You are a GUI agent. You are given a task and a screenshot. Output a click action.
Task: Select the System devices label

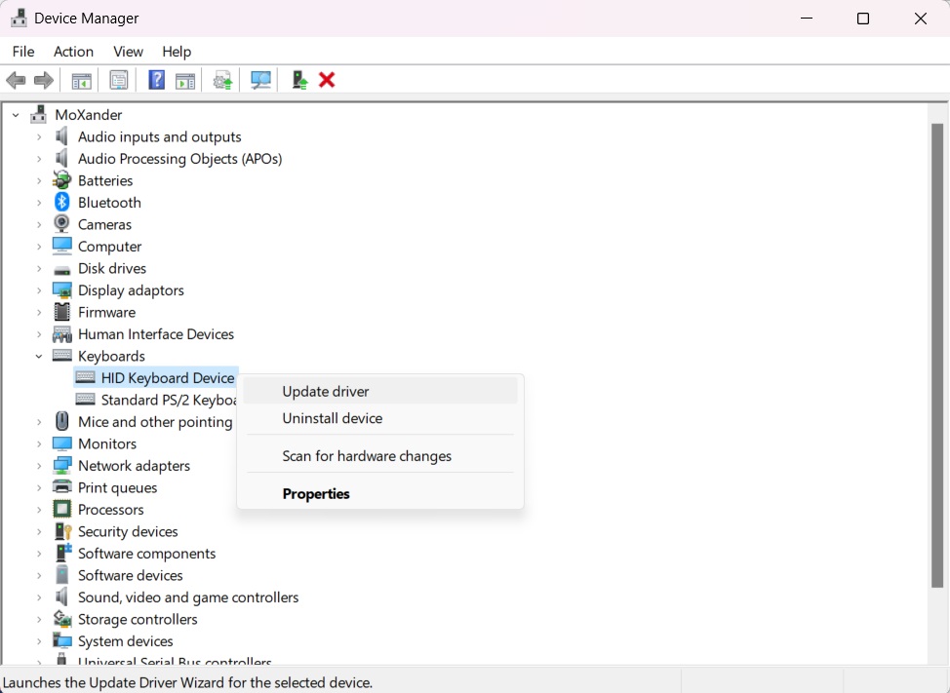click(126, 641)
